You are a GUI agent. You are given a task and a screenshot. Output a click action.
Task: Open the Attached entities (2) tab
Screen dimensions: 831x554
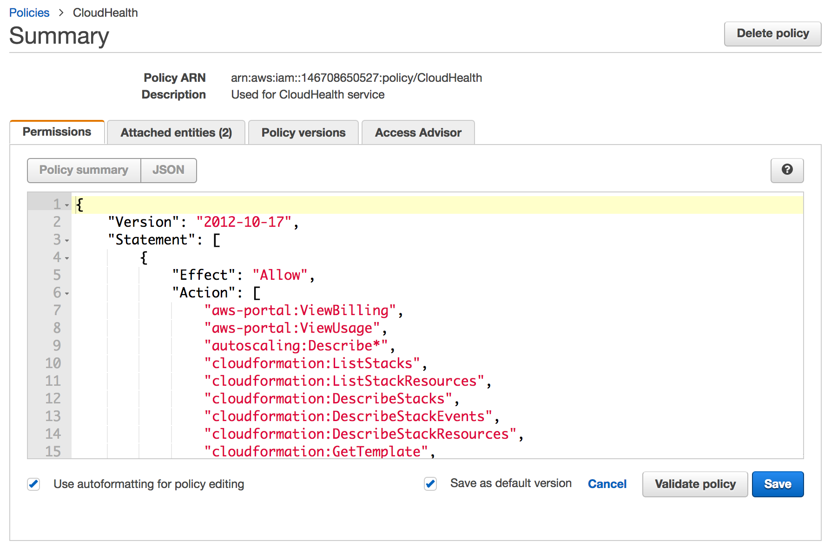pyautogui.click(x=176, y=133)
